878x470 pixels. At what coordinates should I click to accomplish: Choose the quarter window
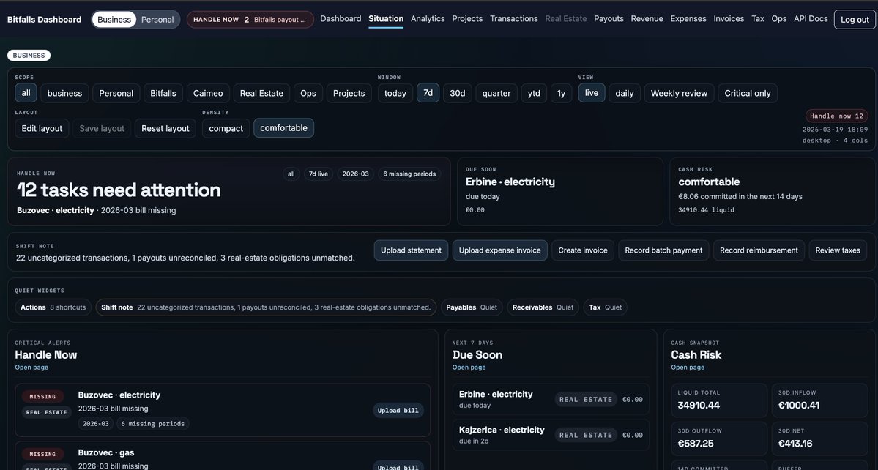point(496,94)
